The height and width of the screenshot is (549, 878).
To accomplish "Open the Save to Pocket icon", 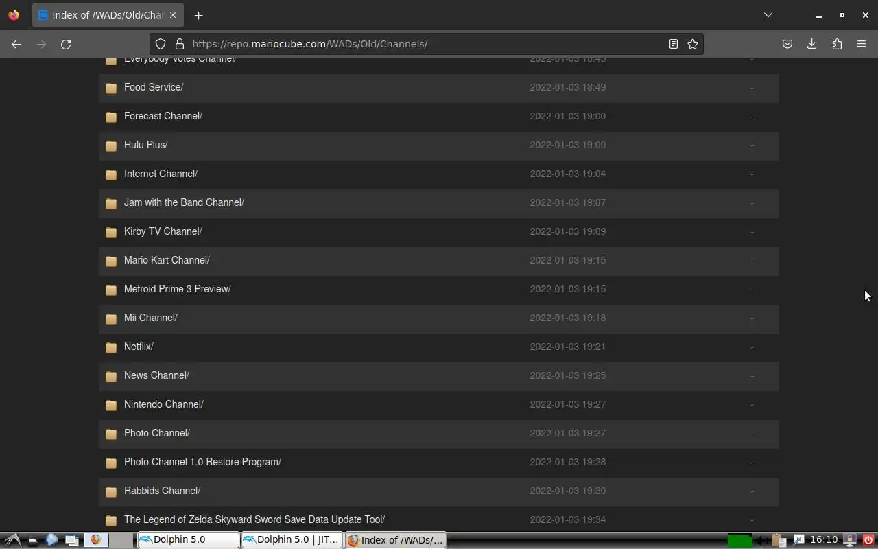I will click(x=787, y=44).
